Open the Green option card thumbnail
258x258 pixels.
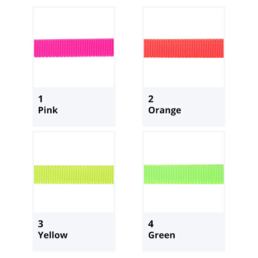tap(184, 172)
